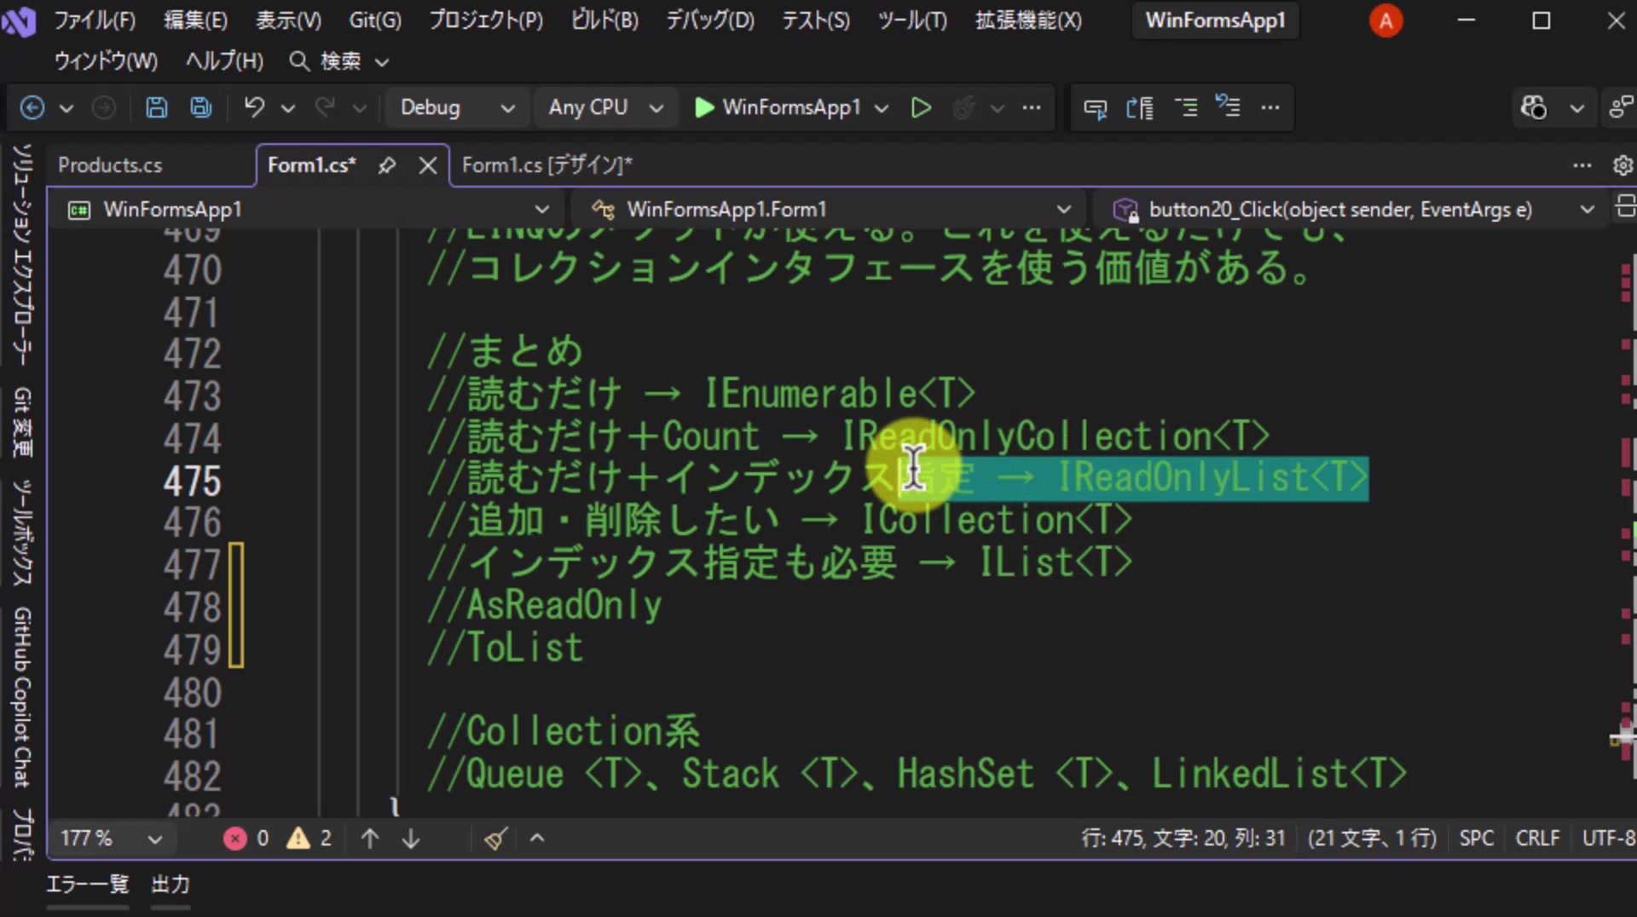
Task: Click the user account avatar A
Action: [1386, 20]
